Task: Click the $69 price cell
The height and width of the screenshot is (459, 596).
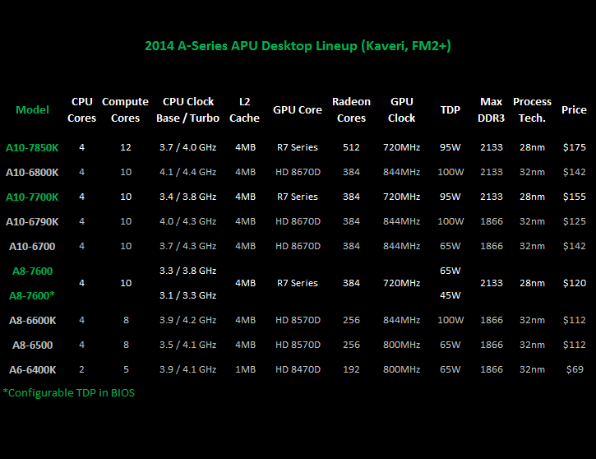Action: click(x=574, y=370)
